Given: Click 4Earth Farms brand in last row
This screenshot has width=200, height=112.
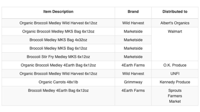Looking at the screenshot, I should pyautogui.click(x=133, y=90).
